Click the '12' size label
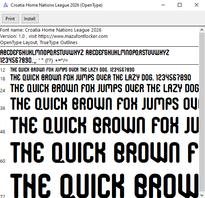Viewport: 205px width, 198px height. tap(3, 70)
